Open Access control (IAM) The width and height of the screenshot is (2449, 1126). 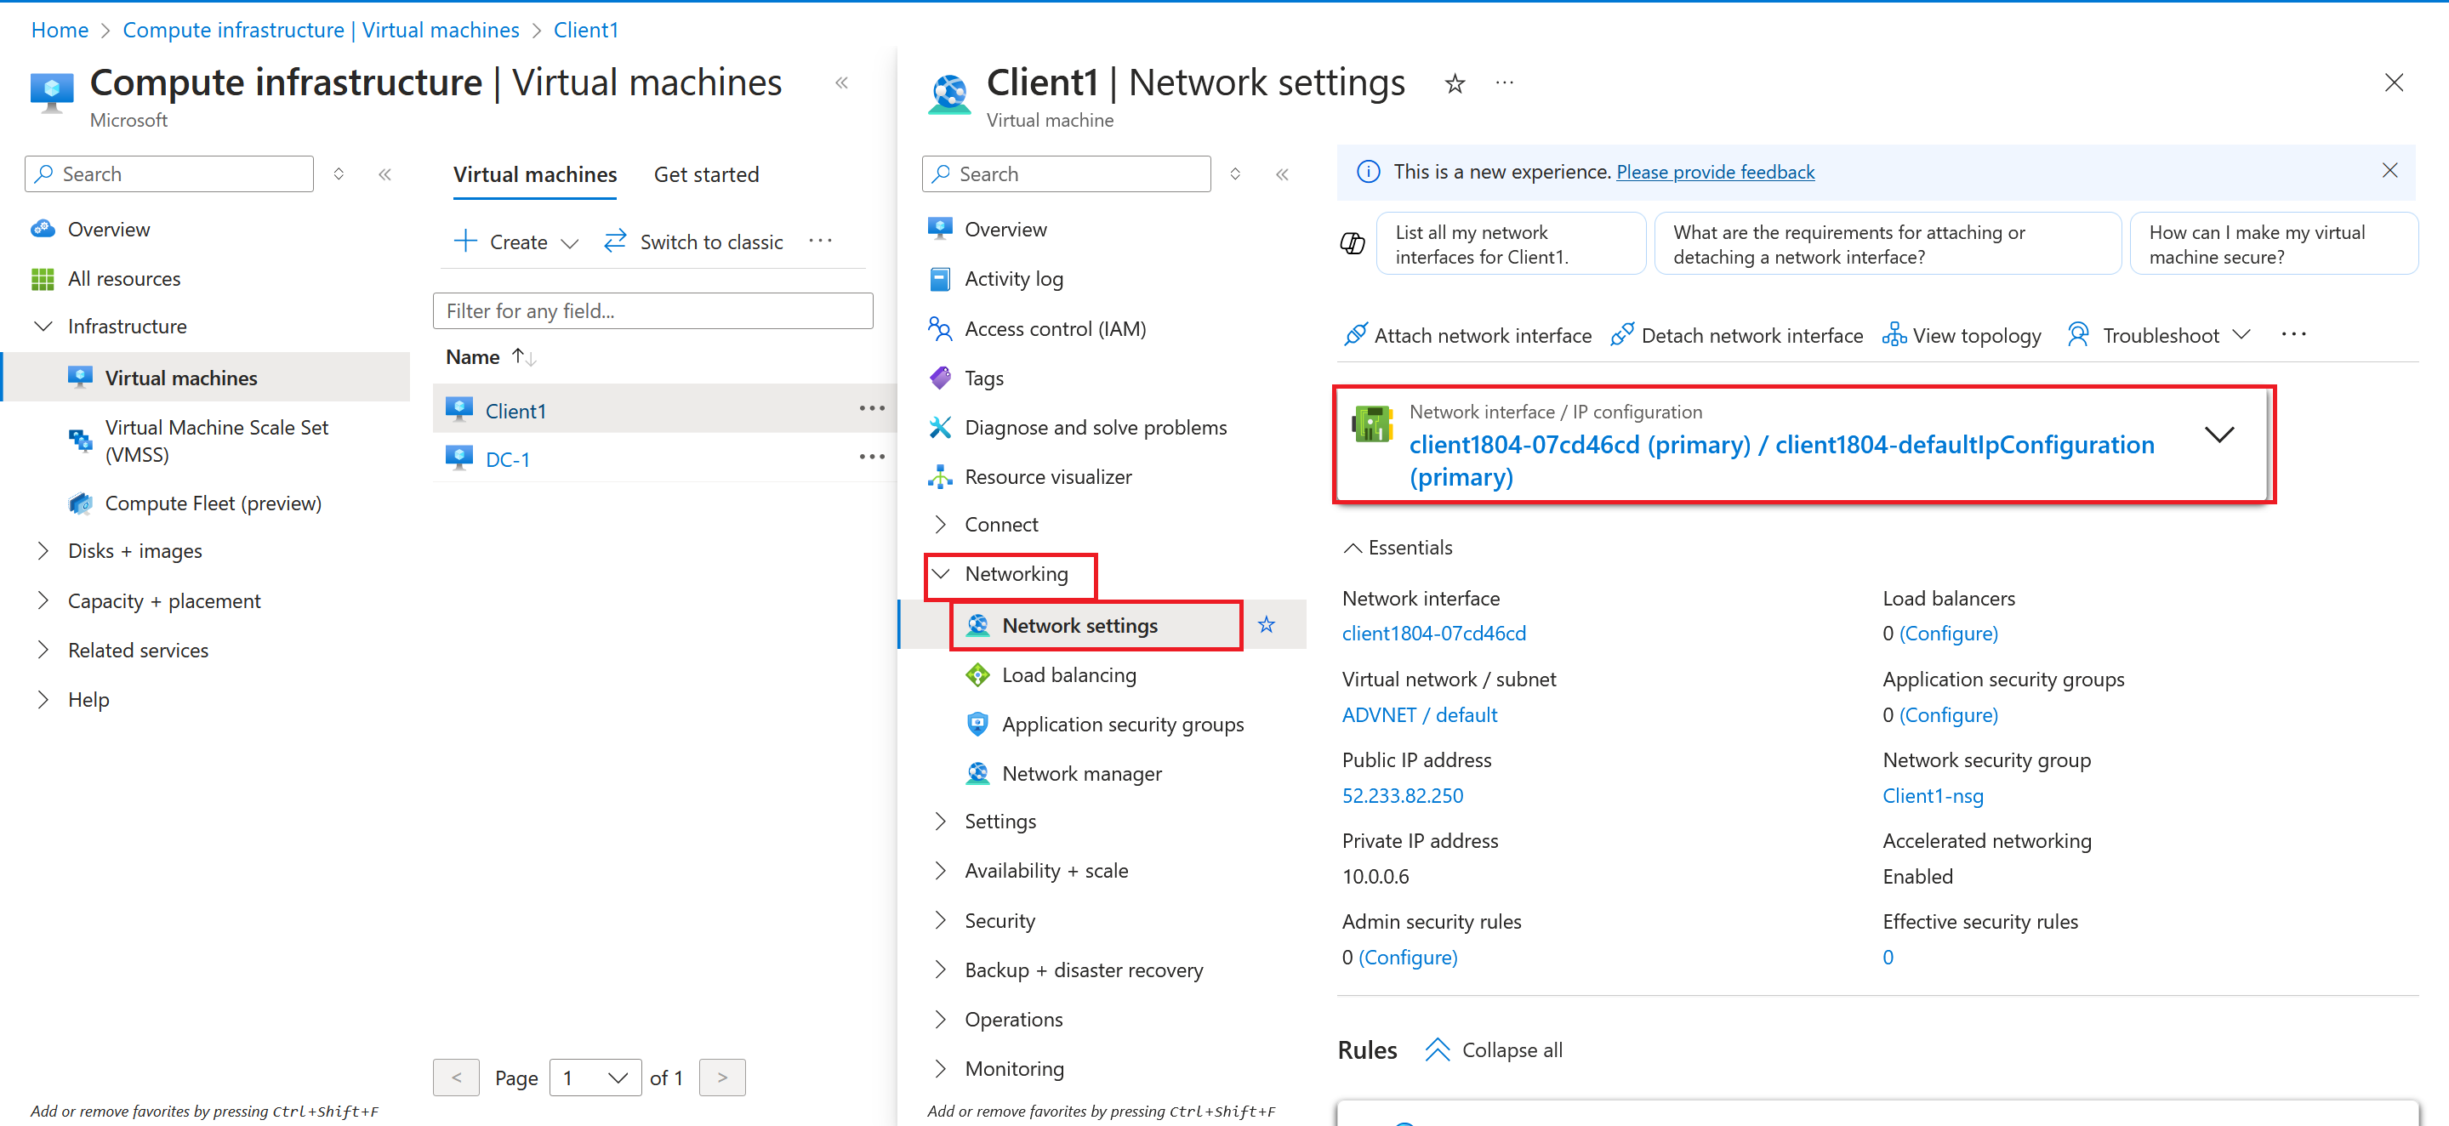click(x=1056, y=329)
